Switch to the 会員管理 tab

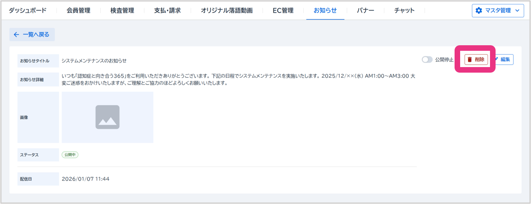click(x=78, y=11)
